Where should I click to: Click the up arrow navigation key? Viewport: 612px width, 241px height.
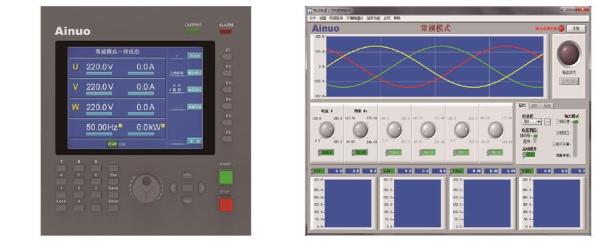(x=188, y=175)
